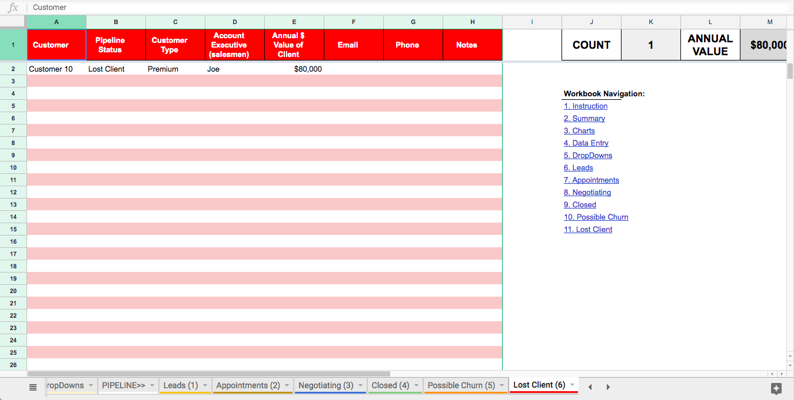
Task: Open the 2. Summary navigation link
Action: pos(584,119)
